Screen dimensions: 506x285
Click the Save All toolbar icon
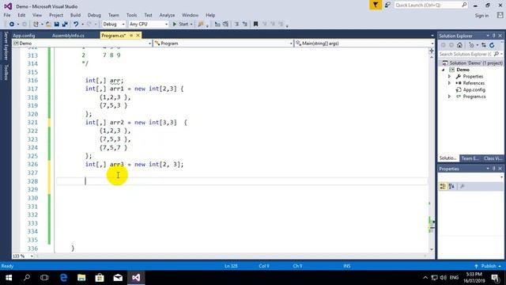coord(65,24)
